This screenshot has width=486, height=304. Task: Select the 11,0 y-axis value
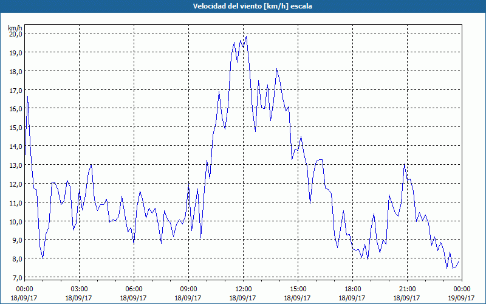[16, 203]
